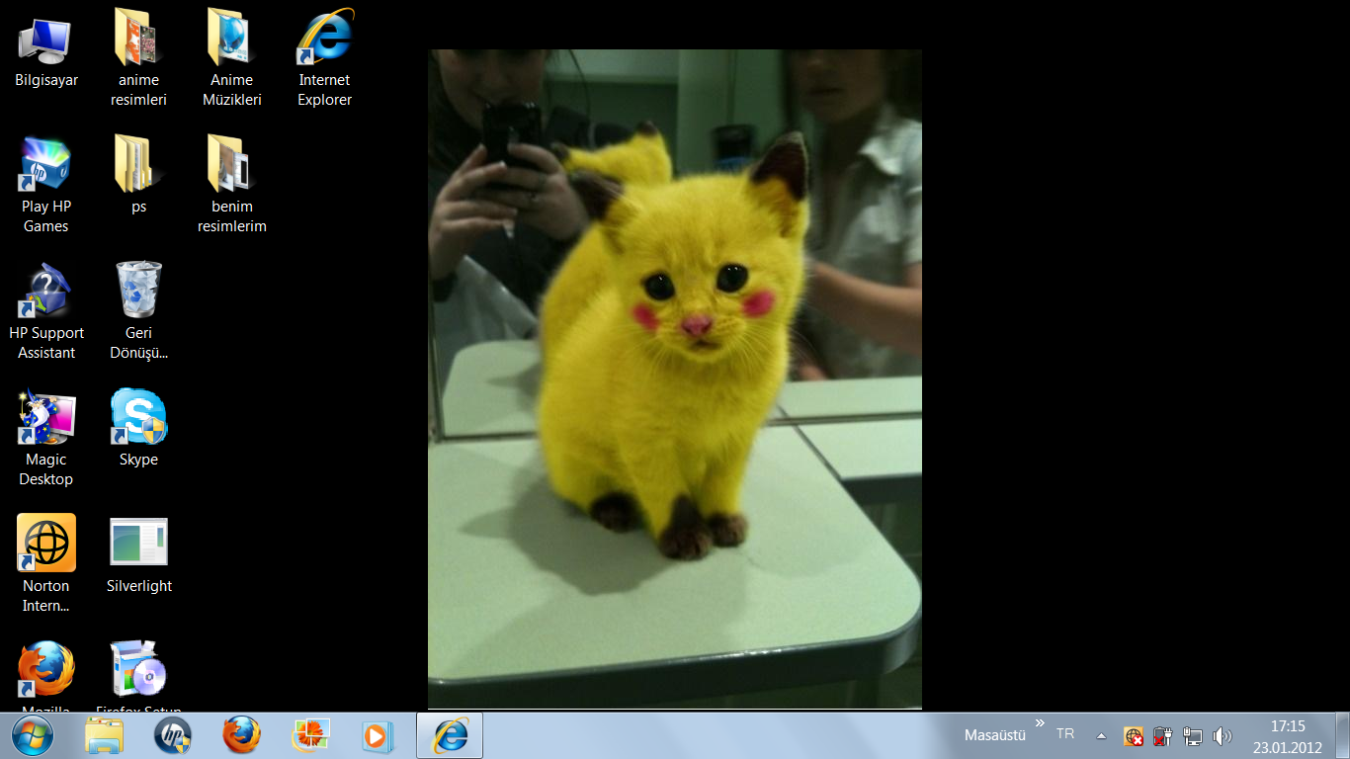Viewport: 1350px width, 759px height.
Task: Switch to the active Internet Explorer taskbar window
Action: (450, 736)
